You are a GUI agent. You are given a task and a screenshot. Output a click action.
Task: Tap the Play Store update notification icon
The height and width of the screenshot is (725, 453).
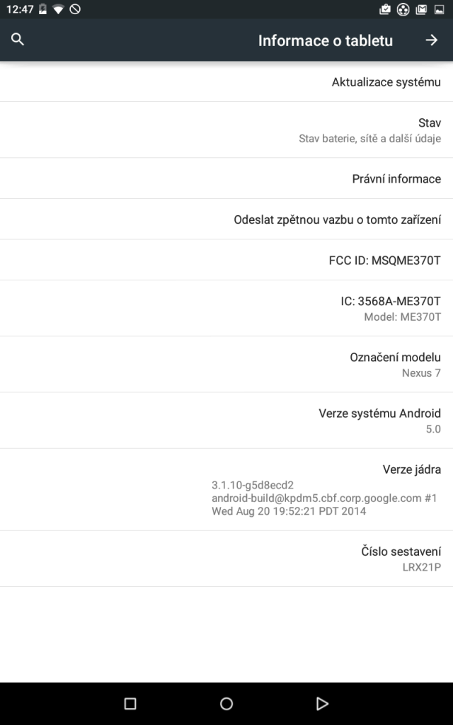384,9
